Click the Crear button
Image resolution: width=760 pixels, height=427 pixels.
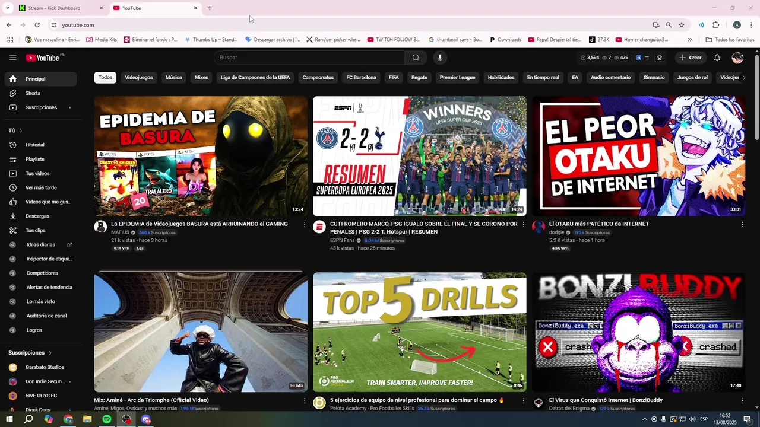pyautogui.click(x=691, y=58)
